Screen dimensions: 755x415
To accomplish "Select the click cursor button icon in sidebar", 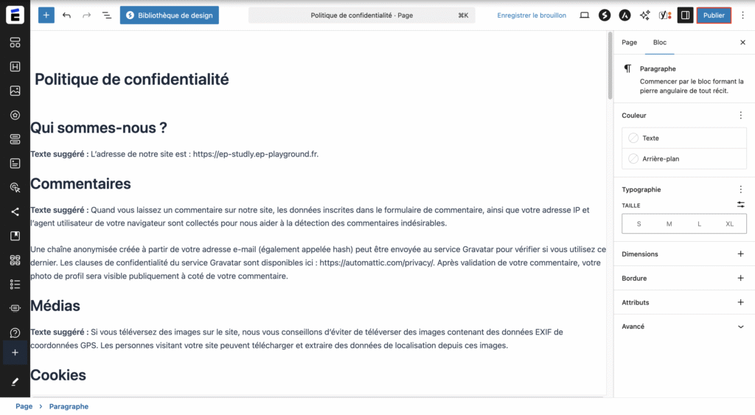I will [x=15, y=187].
